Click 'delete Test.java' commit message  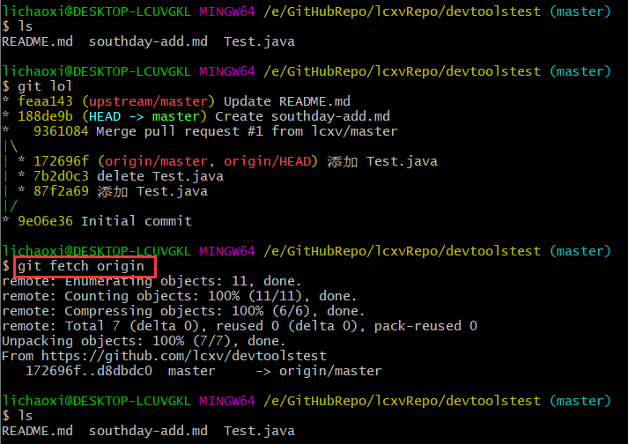pos(160,176)
